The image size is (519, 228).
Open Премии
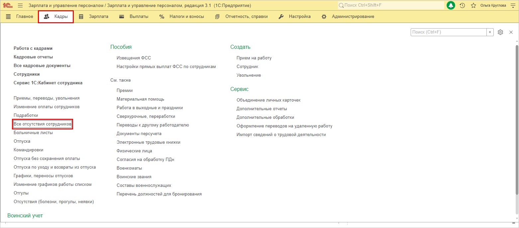click(x=125, y=91)
